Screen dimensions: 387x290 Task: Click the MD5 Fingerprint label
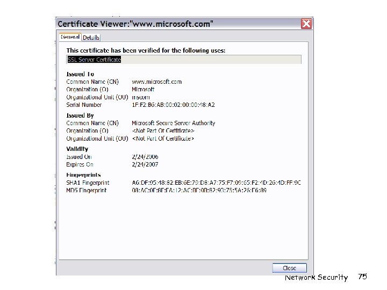pyautogui.click(x=87, y=190)
